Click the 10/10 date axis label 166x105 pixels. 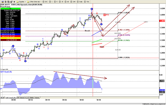pos(99,100)
